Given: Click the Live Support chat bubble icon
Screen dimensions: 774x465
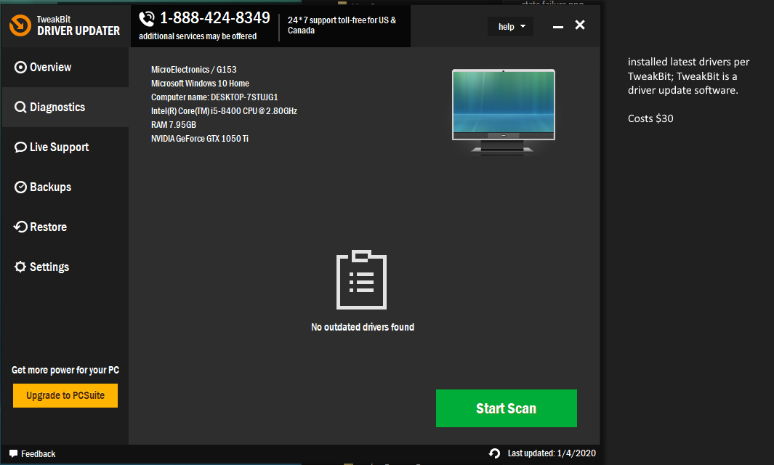Looking at the screenshot, I should tap(20, 147).
